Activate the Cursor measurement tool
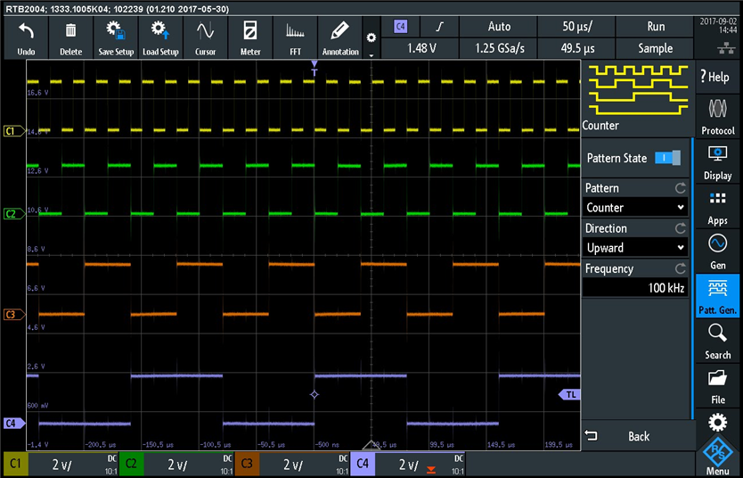This screenshot has width=743, height=478. point(205,37)
